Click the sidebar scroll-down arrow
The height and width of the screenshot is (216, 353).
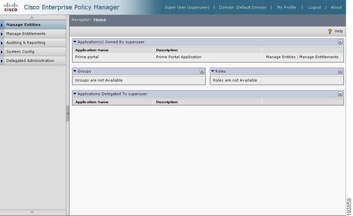point(32,212)
